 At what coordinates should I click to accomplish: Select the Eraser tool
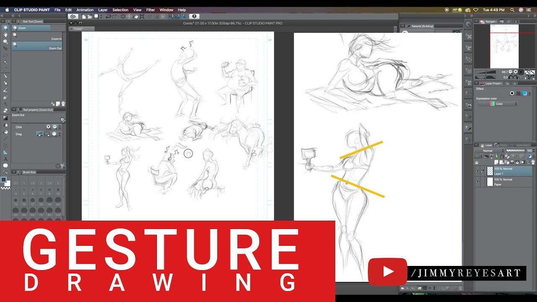point(5,110)
